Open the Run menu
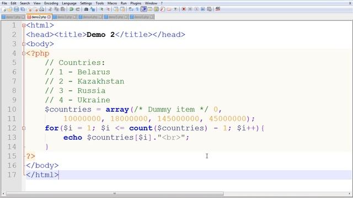The image size is (353, 198). (124, 3)
